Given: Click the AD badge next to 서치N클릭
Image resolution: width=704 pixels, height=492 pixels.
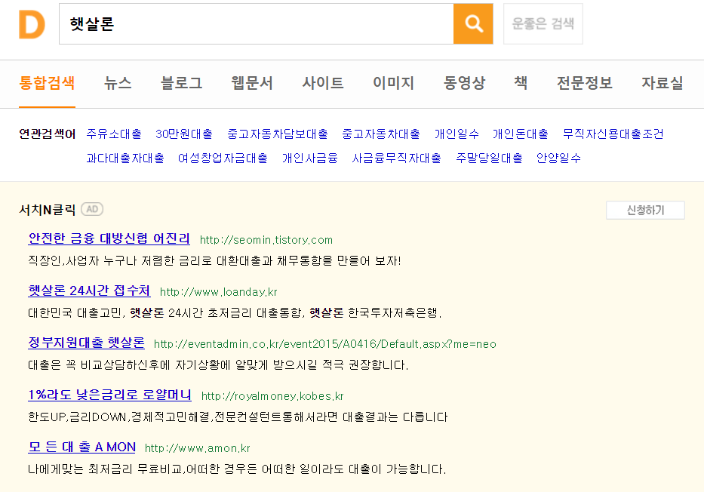Looking at the screenshot, I should point(92,209).
